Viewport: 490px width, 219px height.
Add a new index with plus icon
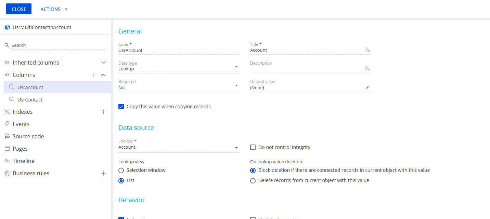103,112
